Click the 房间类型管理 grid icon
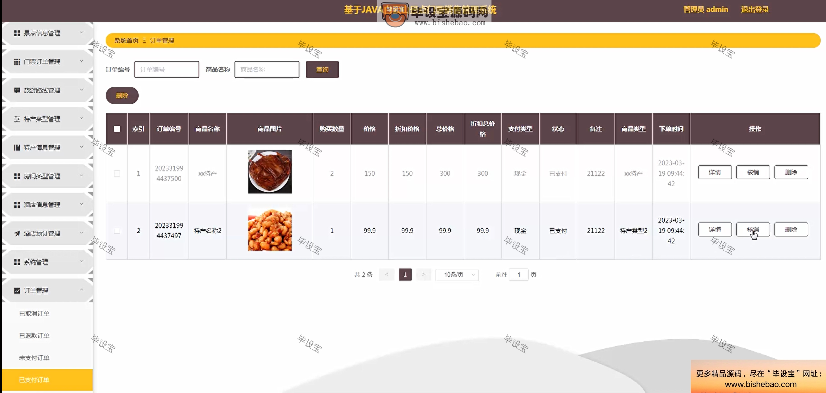Image resolution: width=826 pixels, height=393 pixels. tap(17, 176)
